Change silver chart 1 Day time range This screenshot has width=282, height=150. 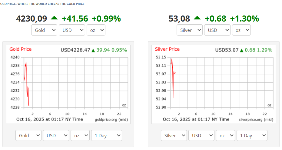tap(252, 135)
